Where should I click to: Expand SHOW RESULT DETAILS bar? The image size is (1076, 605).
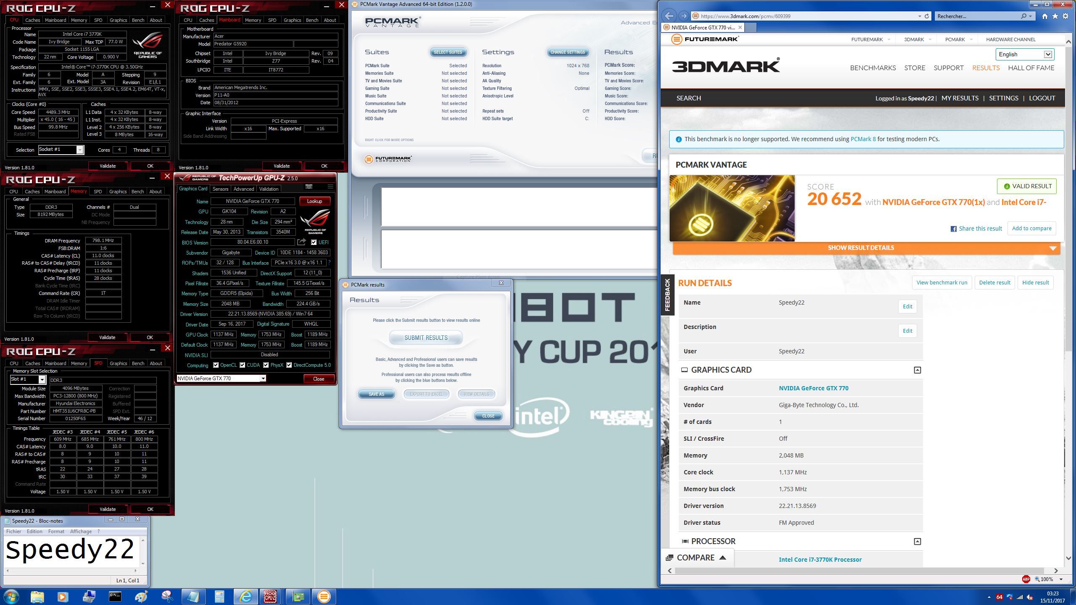[x=866, y=248]
